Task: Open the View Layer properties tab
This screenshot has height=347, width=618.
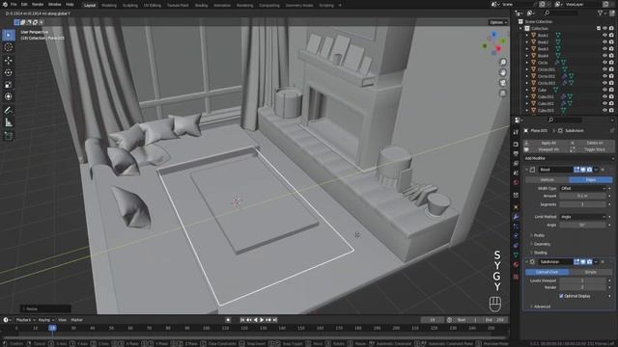Action: coord(516,163)
